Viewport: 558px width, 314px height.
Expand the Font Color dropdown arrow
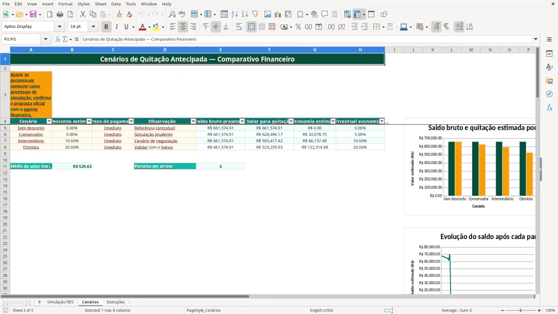pyautogui.click(x=149, y=27)
